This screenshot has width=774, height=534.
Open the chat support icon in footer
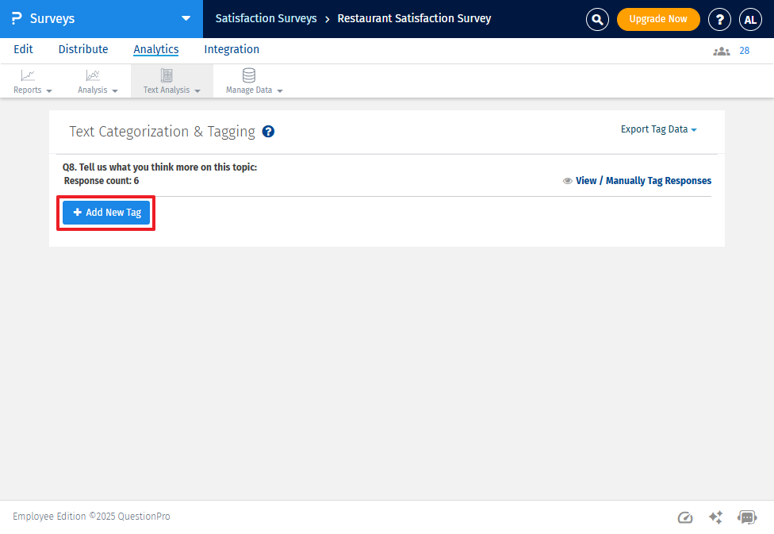[x=747, y=517]
